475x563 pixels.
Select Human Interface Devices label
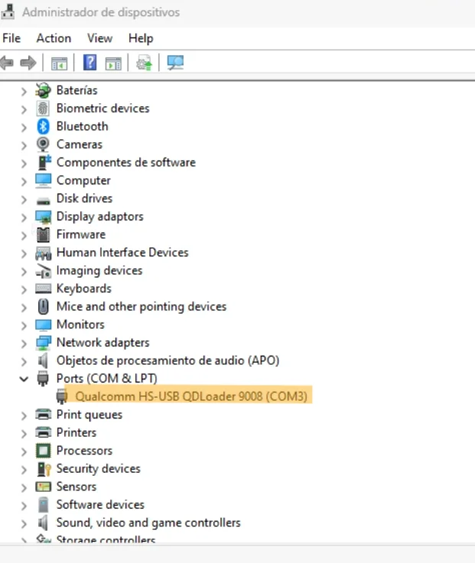pos(122,252)
